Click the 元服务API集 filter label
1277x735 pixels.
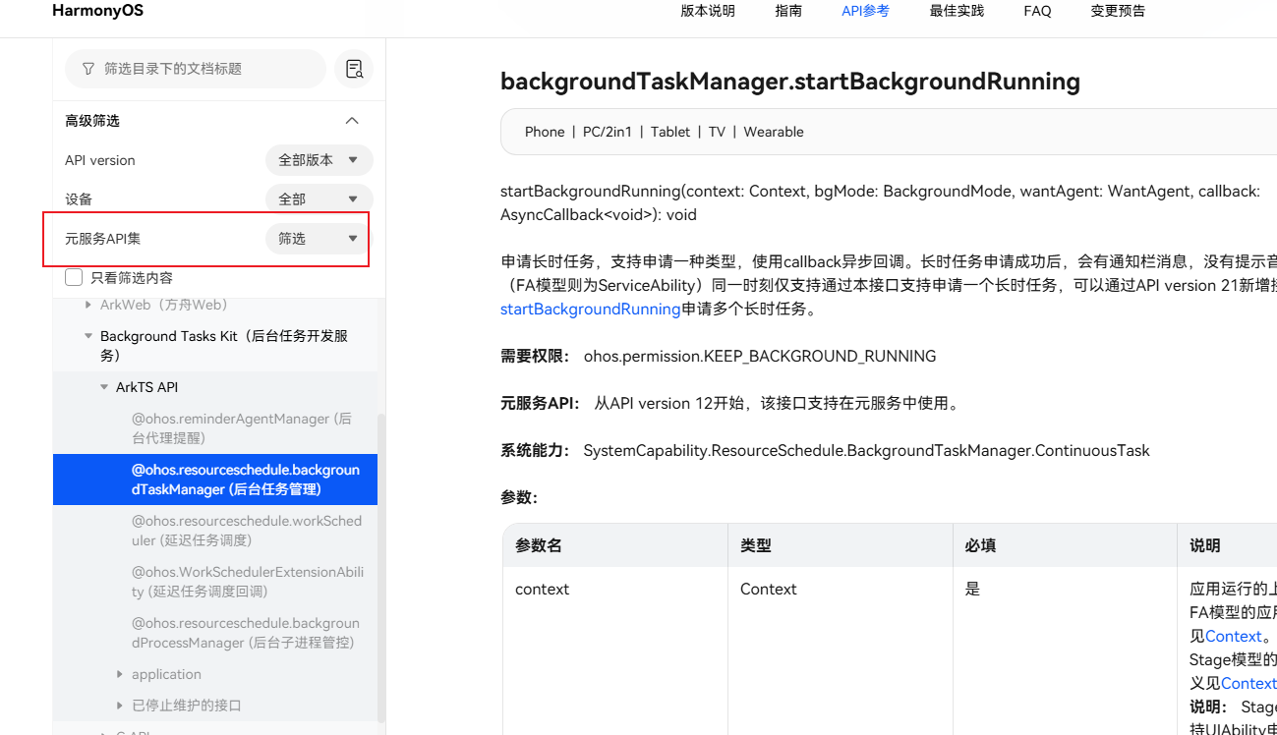[x=103, y=239]
